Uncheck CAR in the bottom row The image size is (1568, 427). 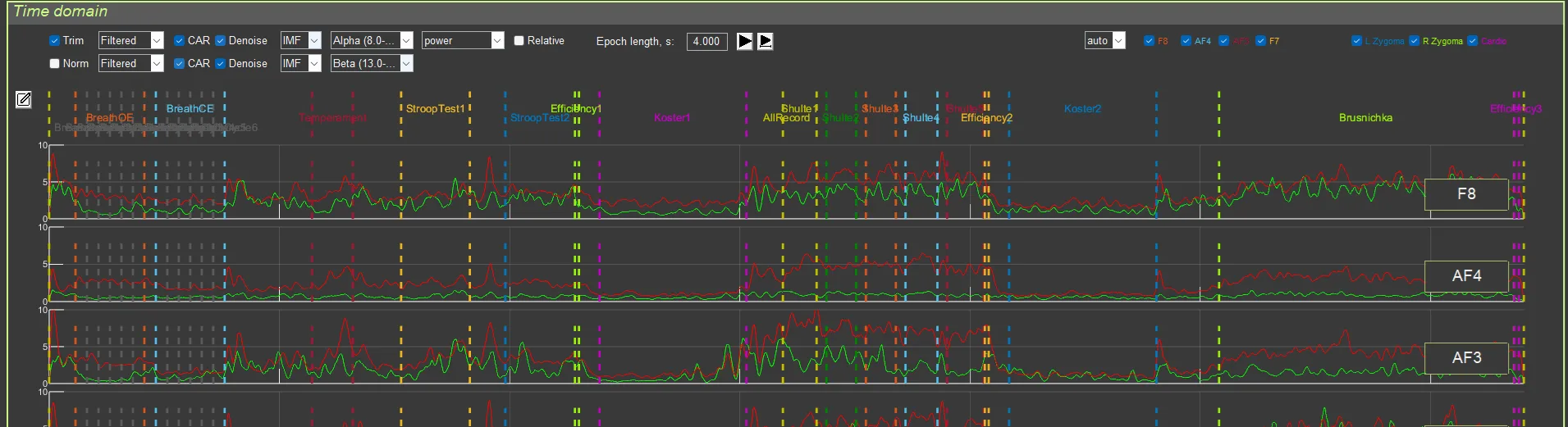180,64
